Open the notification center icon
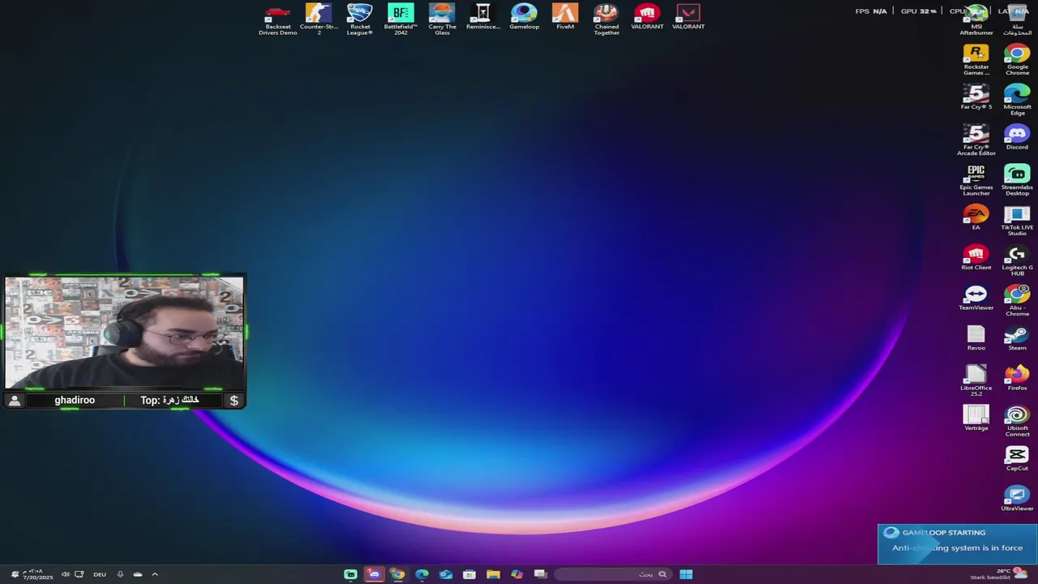1038x584 pixels. click(15, 574)
